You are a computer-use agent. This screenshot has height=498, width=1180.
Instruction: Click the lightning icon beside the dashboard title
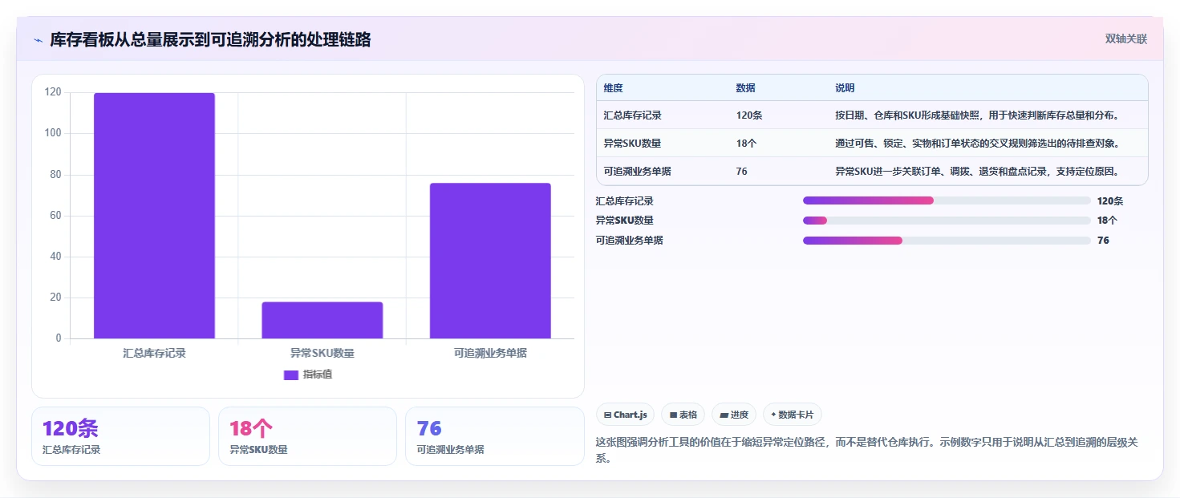[x=38, y=40]
